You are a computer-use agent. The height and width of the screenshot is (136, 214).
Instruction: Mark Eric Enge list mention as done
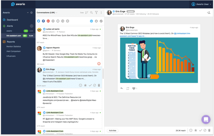pos(90,85)
